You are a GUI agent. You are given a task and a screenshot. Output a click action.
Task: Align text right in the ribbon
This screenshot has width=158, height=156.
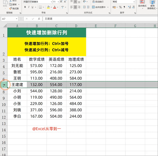[79, 7]
